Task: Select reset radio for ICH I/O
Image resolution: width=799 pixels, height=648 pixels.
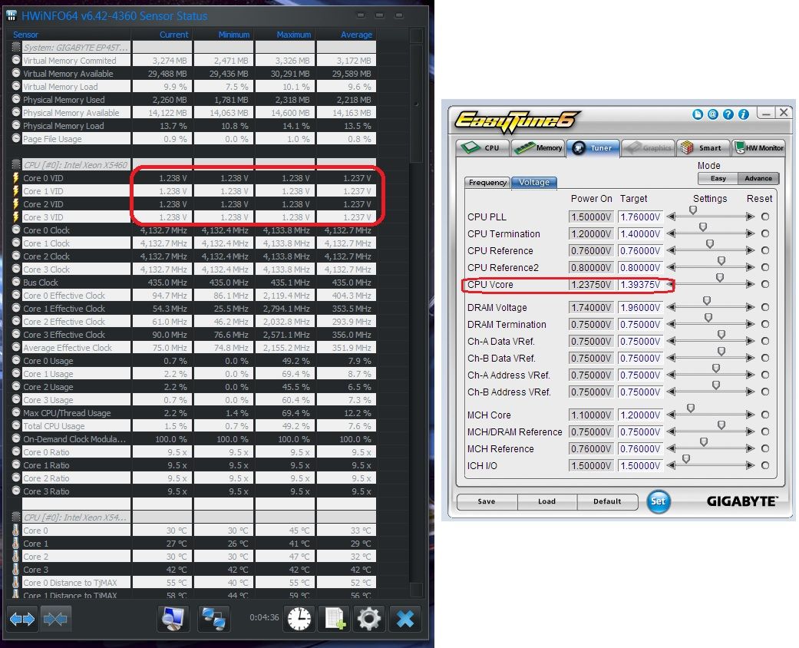Action: click(765, 465)
